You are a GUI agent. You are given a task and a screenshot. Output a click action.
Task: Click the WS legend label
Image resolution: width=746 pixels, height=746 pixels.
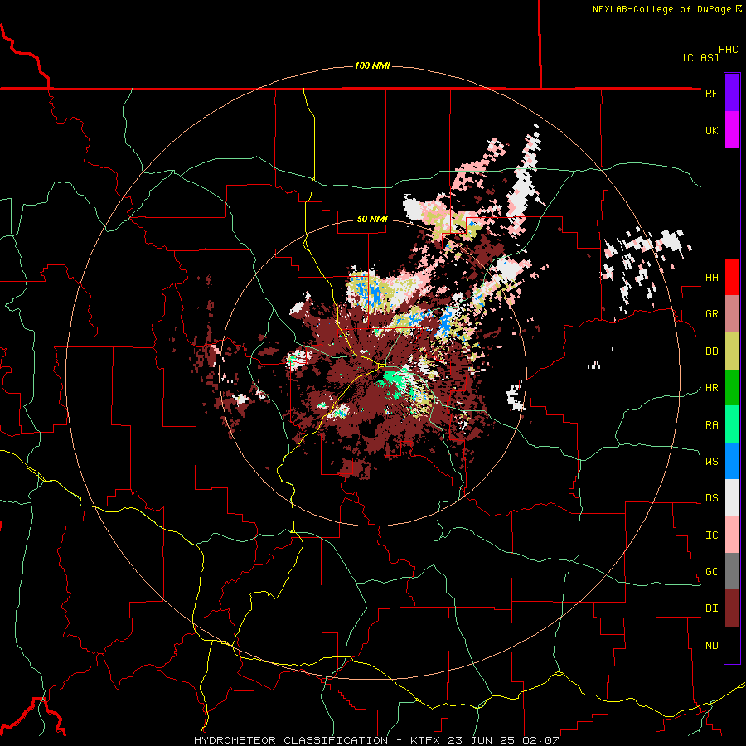[x=711, y=461]
